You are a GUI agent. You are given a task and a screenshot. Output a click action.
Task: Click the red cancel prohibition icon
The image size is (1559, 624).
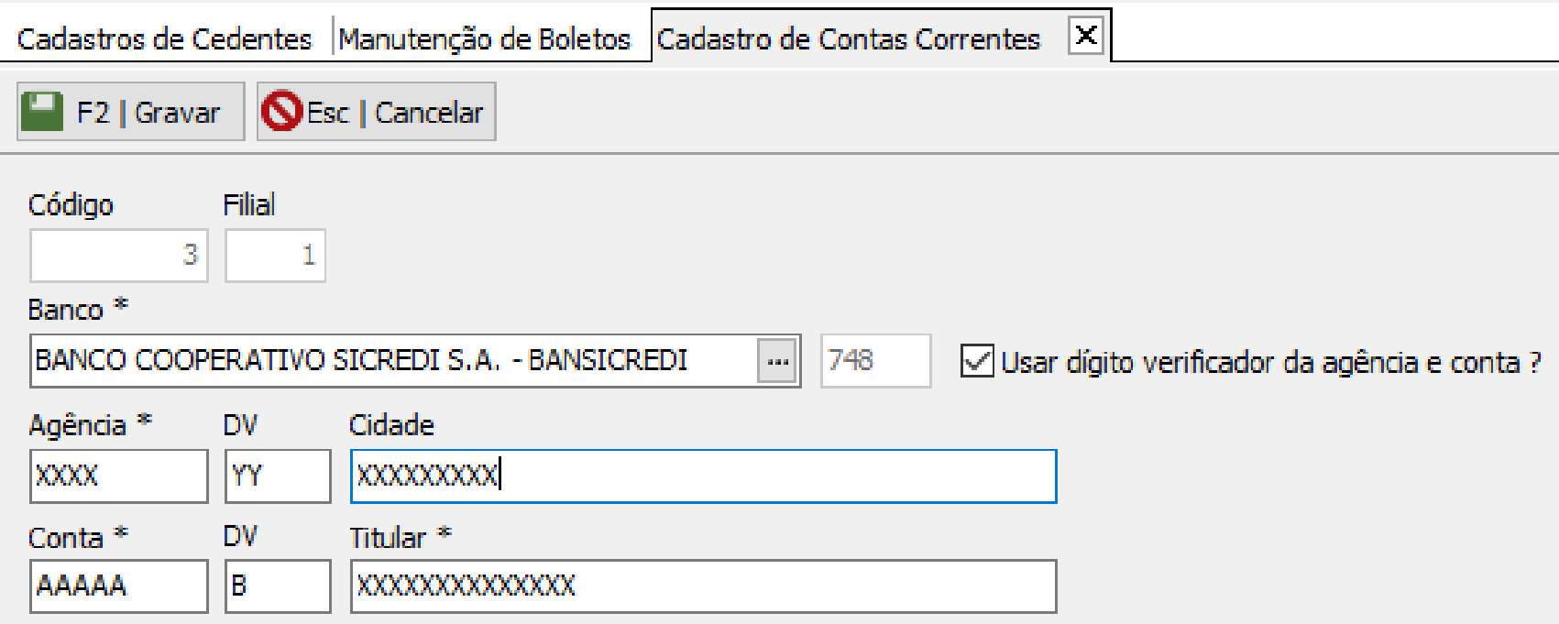pyautogui.click(x=281, y=112)
